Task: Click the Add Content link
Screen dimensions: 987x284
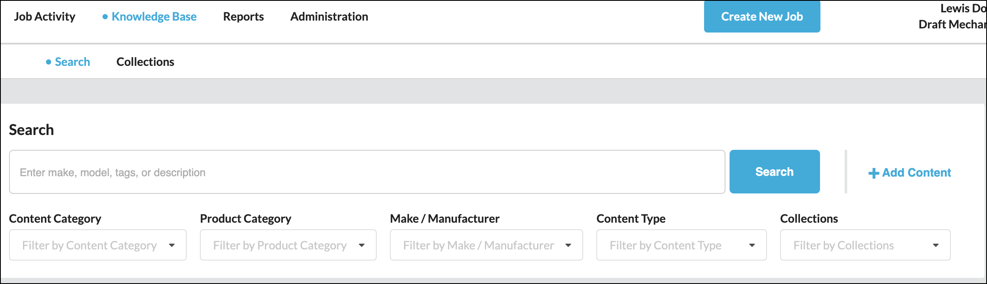Action: point(916,173)
